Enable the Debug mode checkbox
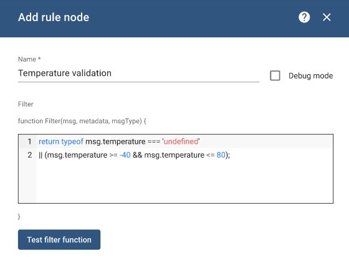 click(x=275, y=75)
